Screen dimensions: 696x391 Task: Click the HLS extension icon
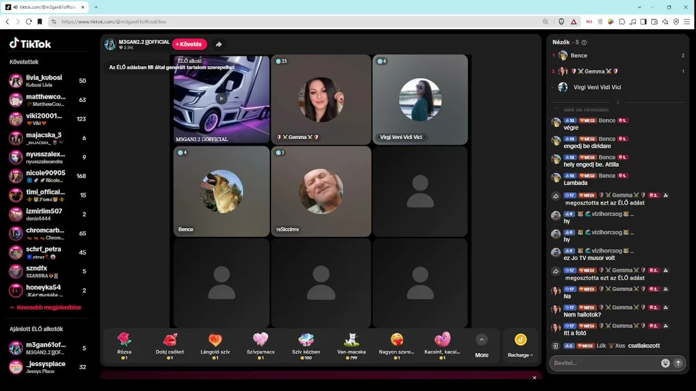pyautogui.click(x=589, y=22)
